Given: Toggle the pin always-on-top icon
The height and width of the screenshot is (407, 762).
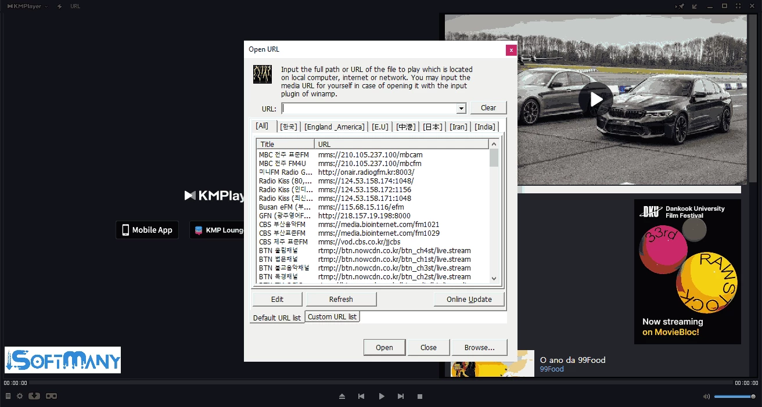Looking at the screenshot, I should [680, 6].
